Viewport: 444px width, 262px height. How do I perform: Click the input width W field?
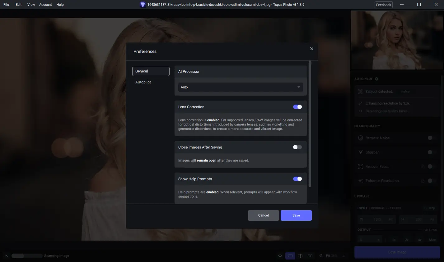pyautogui.click(x=376, y=219)
